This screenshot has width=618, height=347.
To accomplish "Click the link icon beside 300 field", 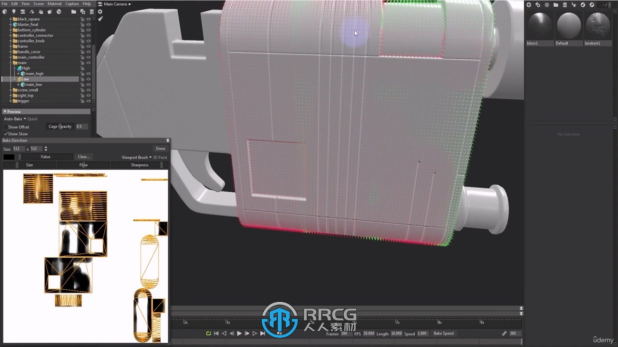I will point(505,334).
